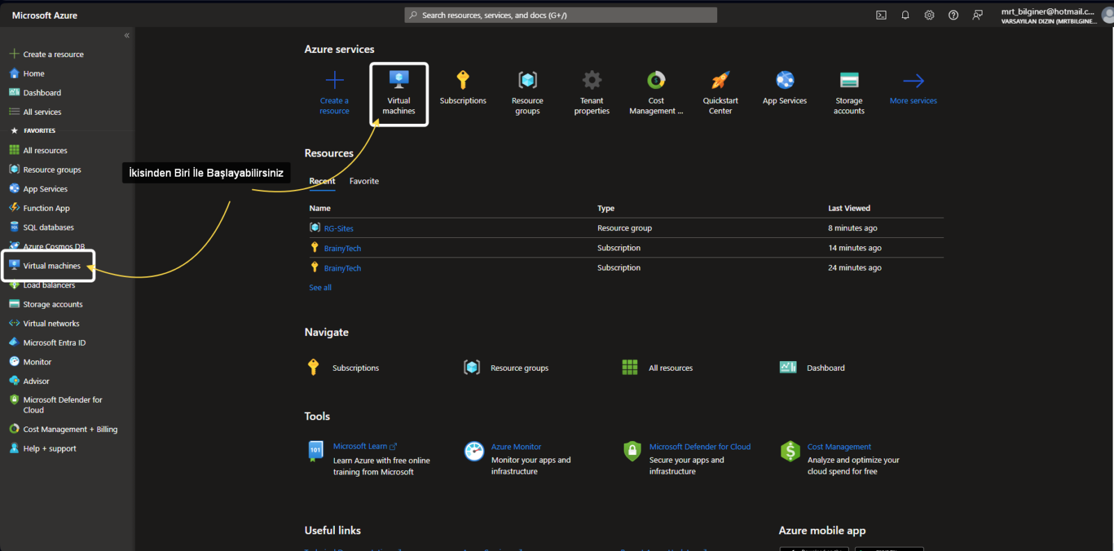
Task: Open Cost Management + Billing in sidebar
Action: pos(63,429)
